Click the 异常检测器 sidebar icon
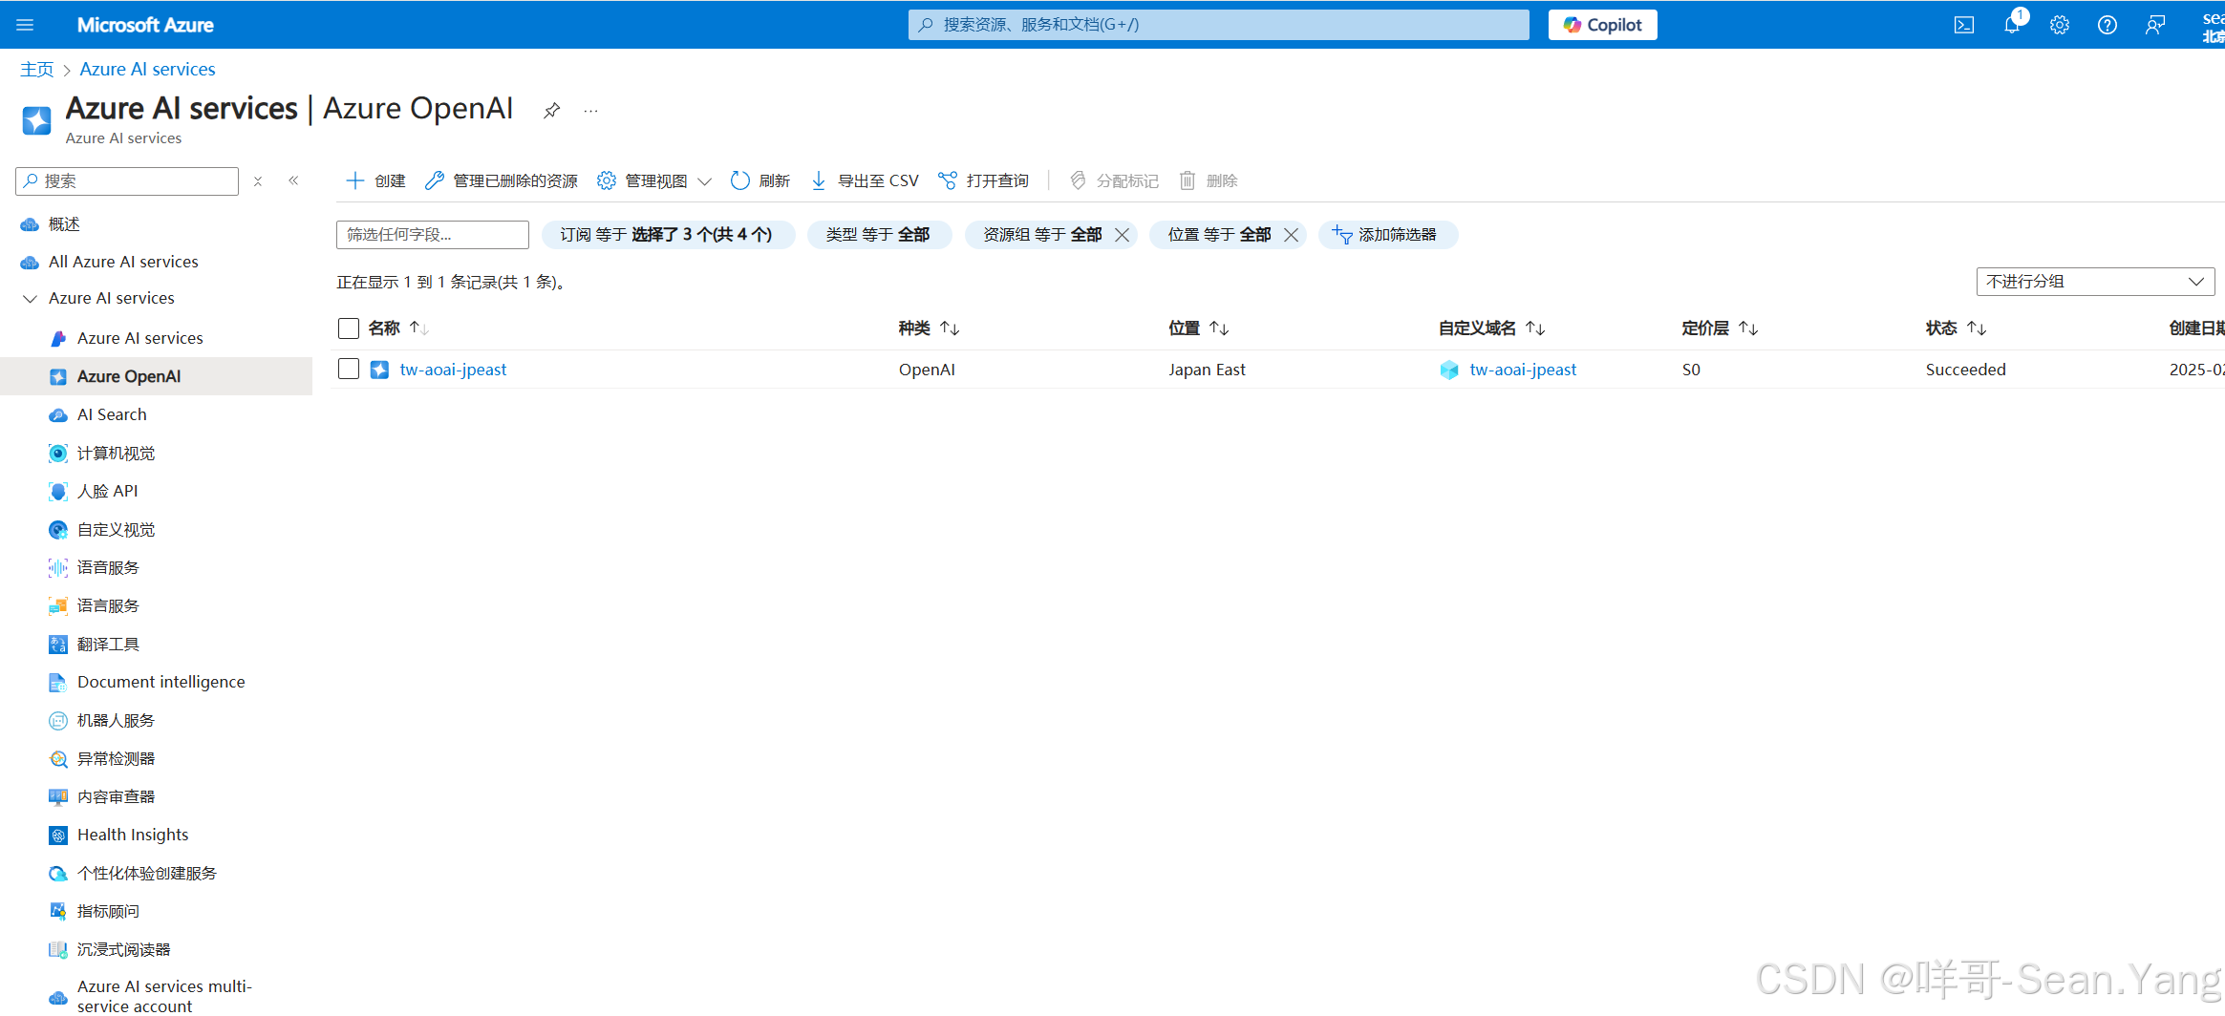Image resolution: width=2225 pixels, height=1016 pixels. 58,758
